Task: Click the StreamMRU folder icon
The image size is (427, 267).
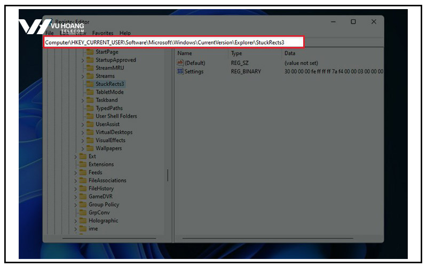Action: 90,68
